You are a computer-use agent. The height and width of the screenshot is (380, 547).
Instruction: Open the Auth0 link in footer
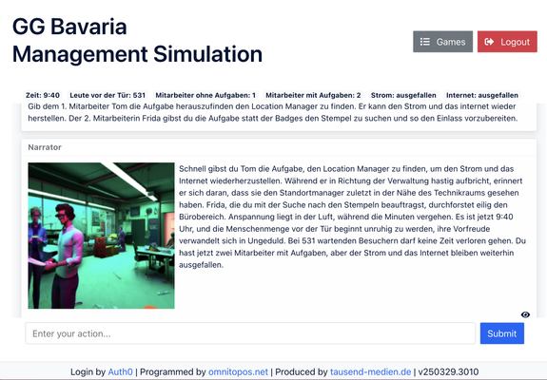coord(121,372)
